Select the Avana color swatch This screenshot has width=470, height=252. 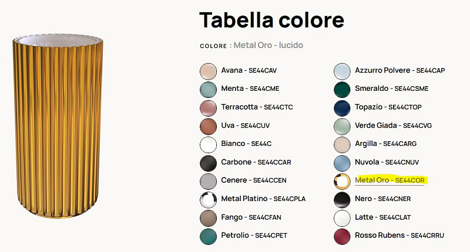coord(209,71)
